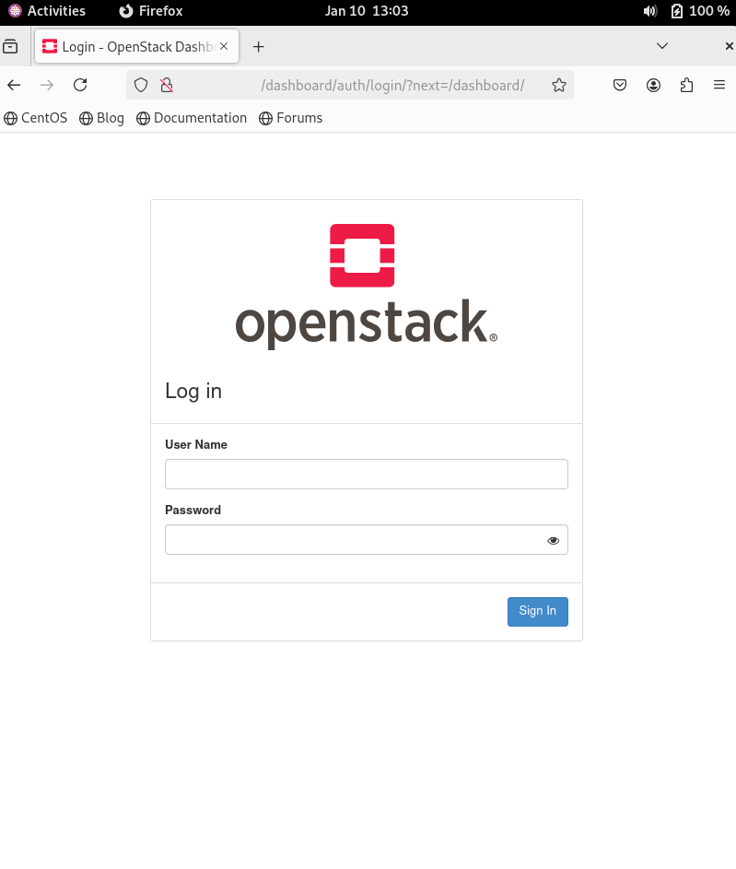Expand the list all tabs chevron
Screen dimensions: 736x869
[x=661, y=46]
